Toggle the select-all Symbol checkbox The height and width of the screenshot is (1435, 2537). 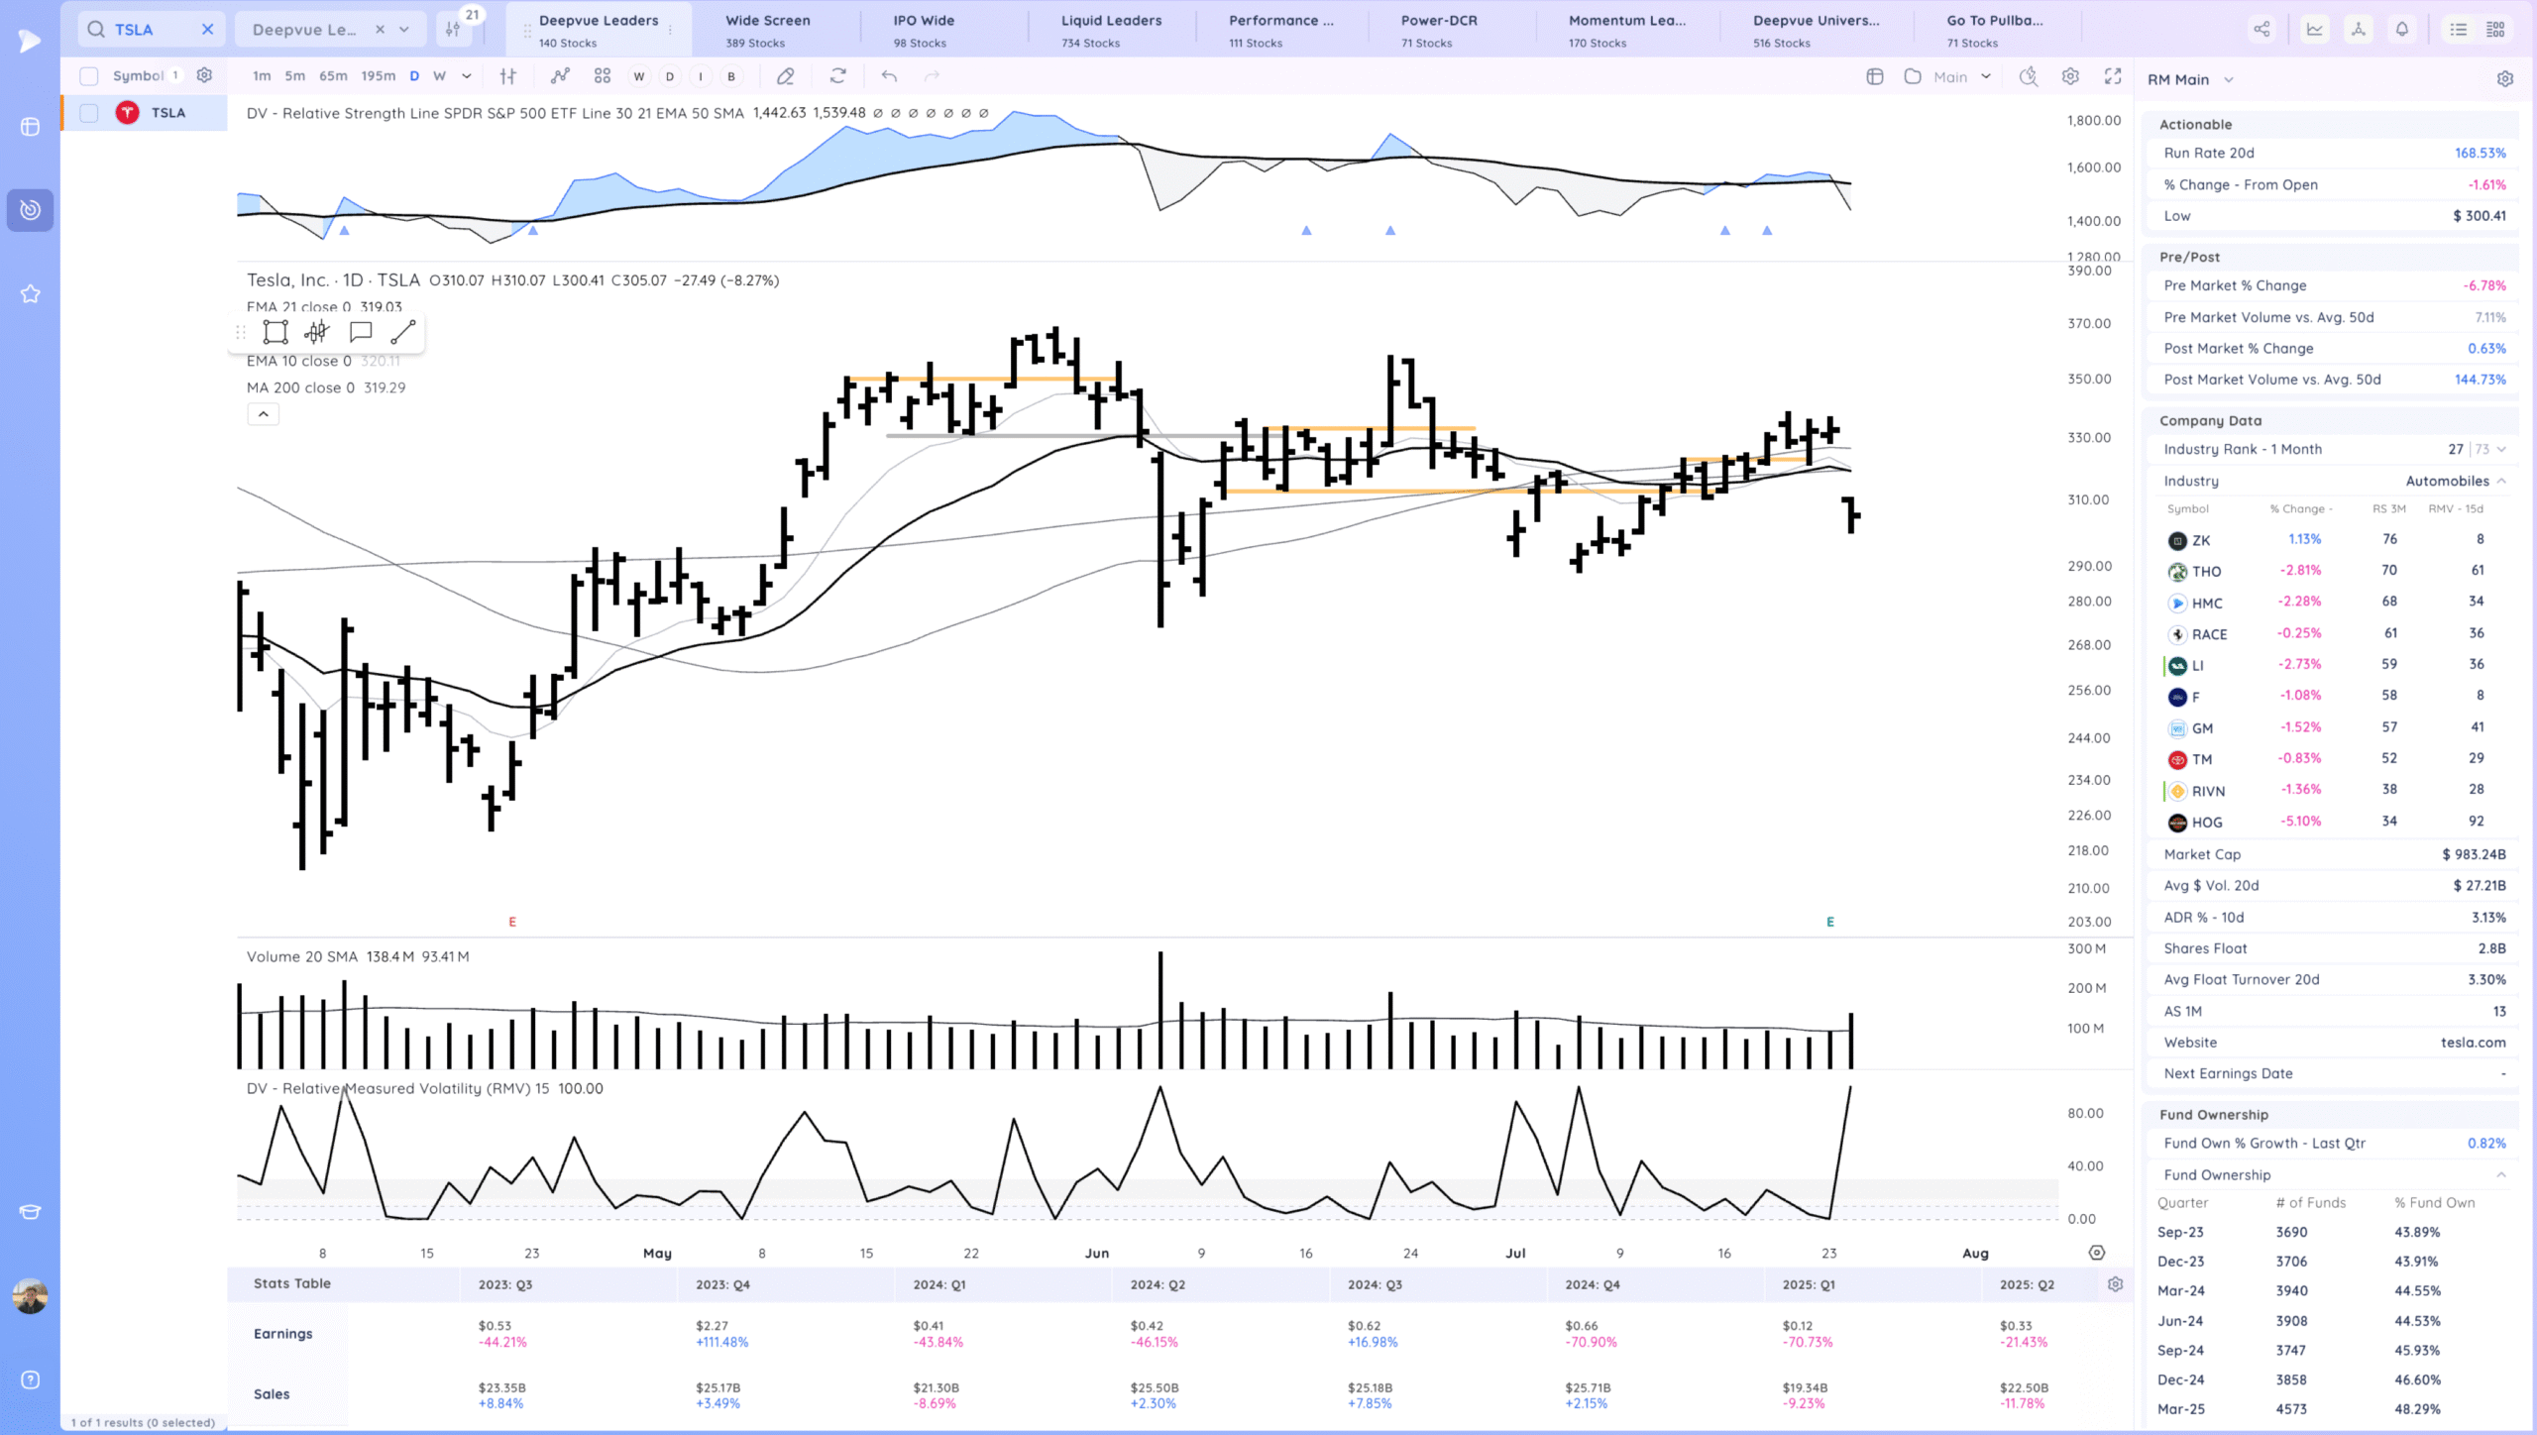(x=89, y=76)
